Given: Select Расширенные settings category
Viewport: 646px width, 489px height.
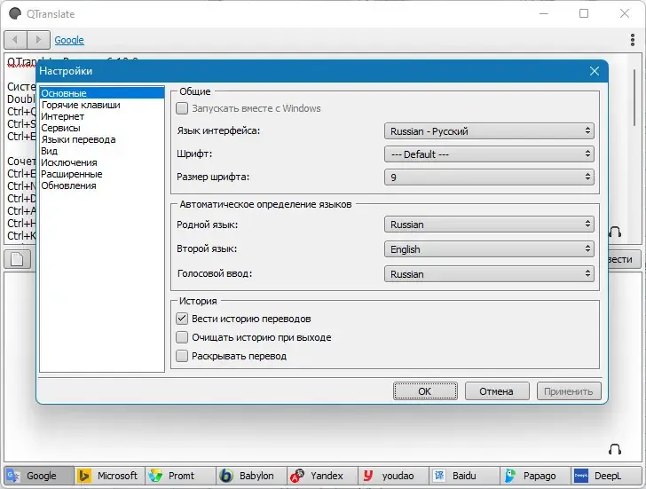Looking at the screenshot, I should [x=102, y=174].
